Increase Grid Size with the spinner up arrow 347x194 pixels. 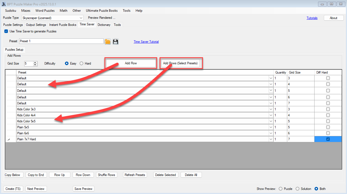(x=35, y=62)
